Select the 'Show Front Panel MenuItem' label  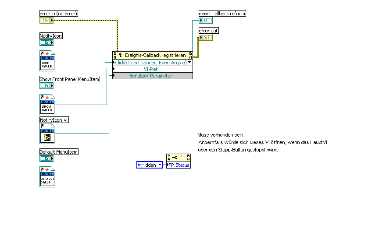click(x=69, y=79)
